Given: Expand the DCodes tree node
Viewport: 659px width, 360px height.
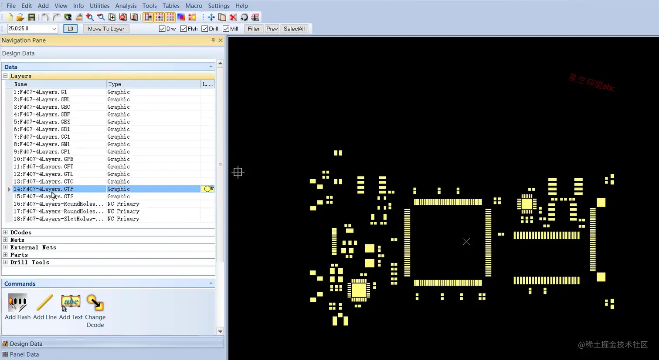Looking at the screenshot, I should point(5,232).
